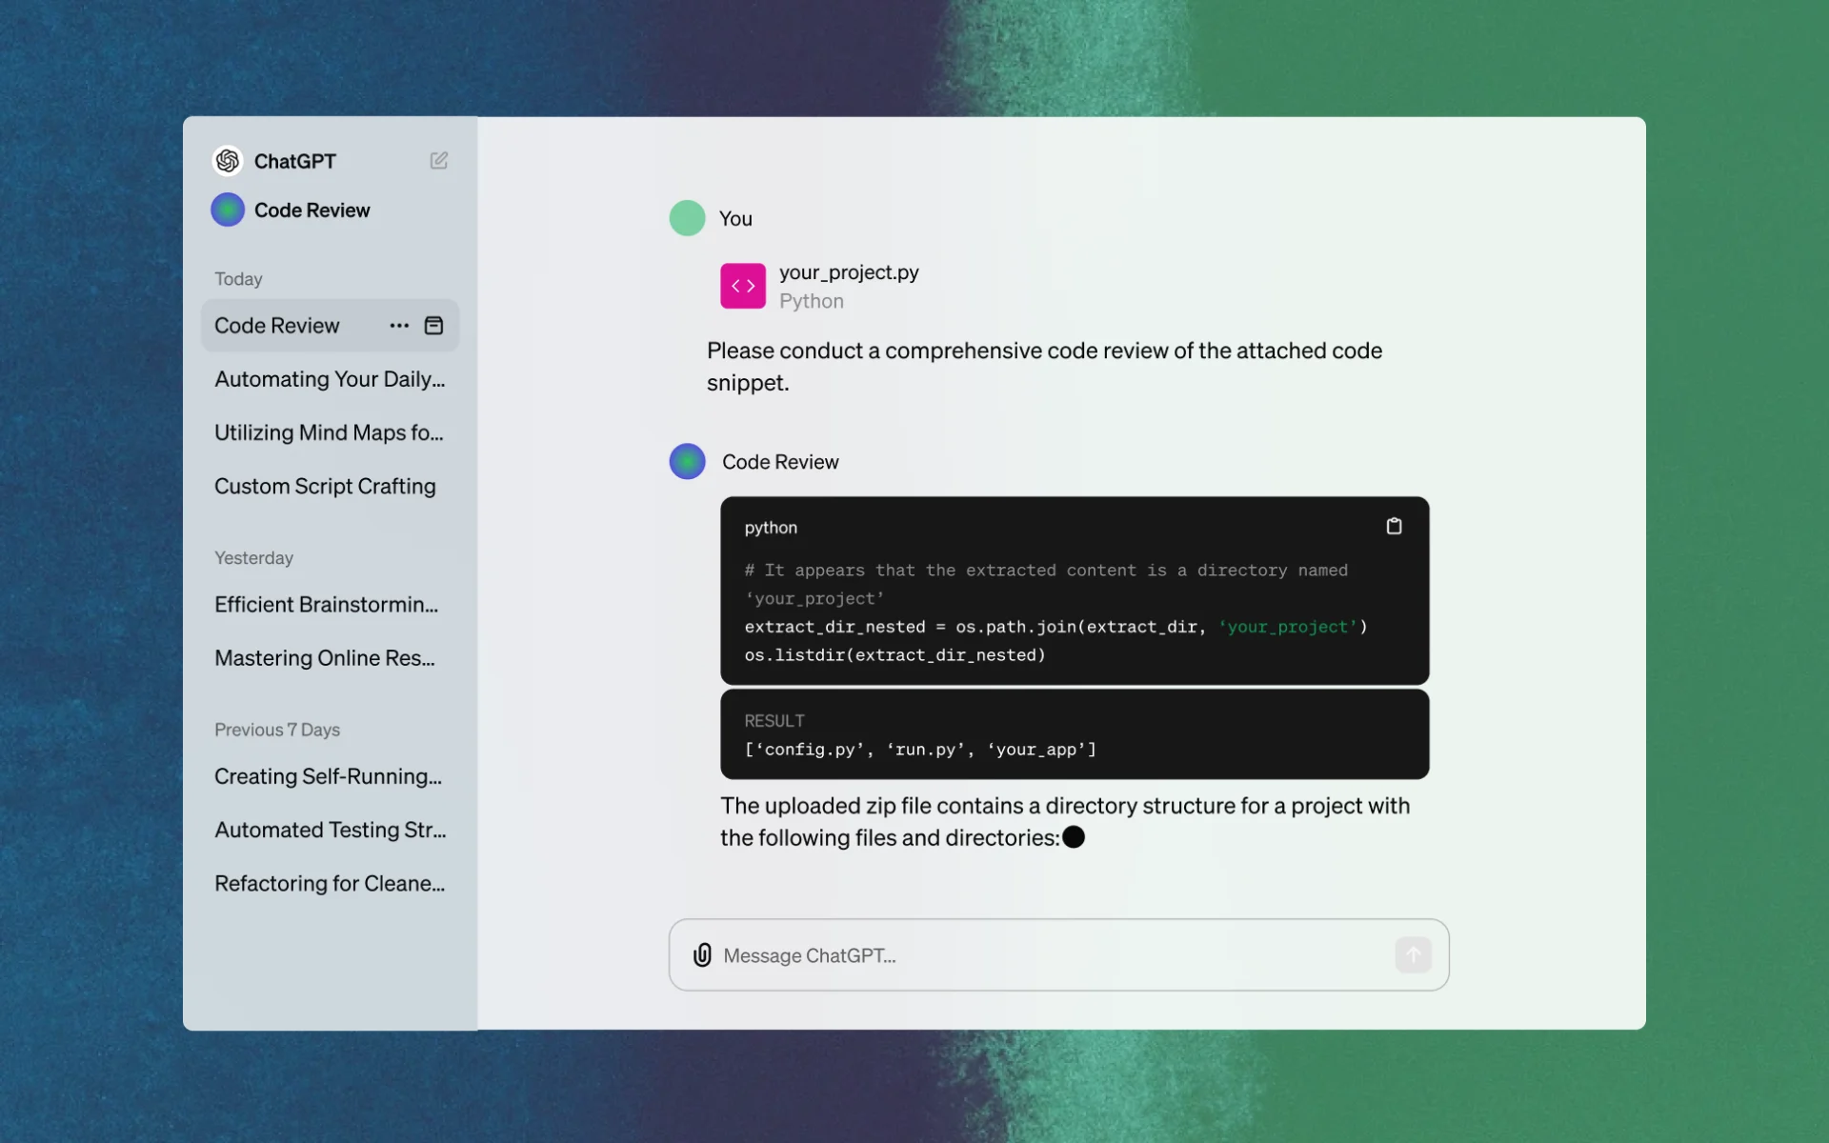The height and width of the screenshot is (1143, 1829).
Task: Click the Message ChatGPT input field
Action: click(x=1048, y=954)
